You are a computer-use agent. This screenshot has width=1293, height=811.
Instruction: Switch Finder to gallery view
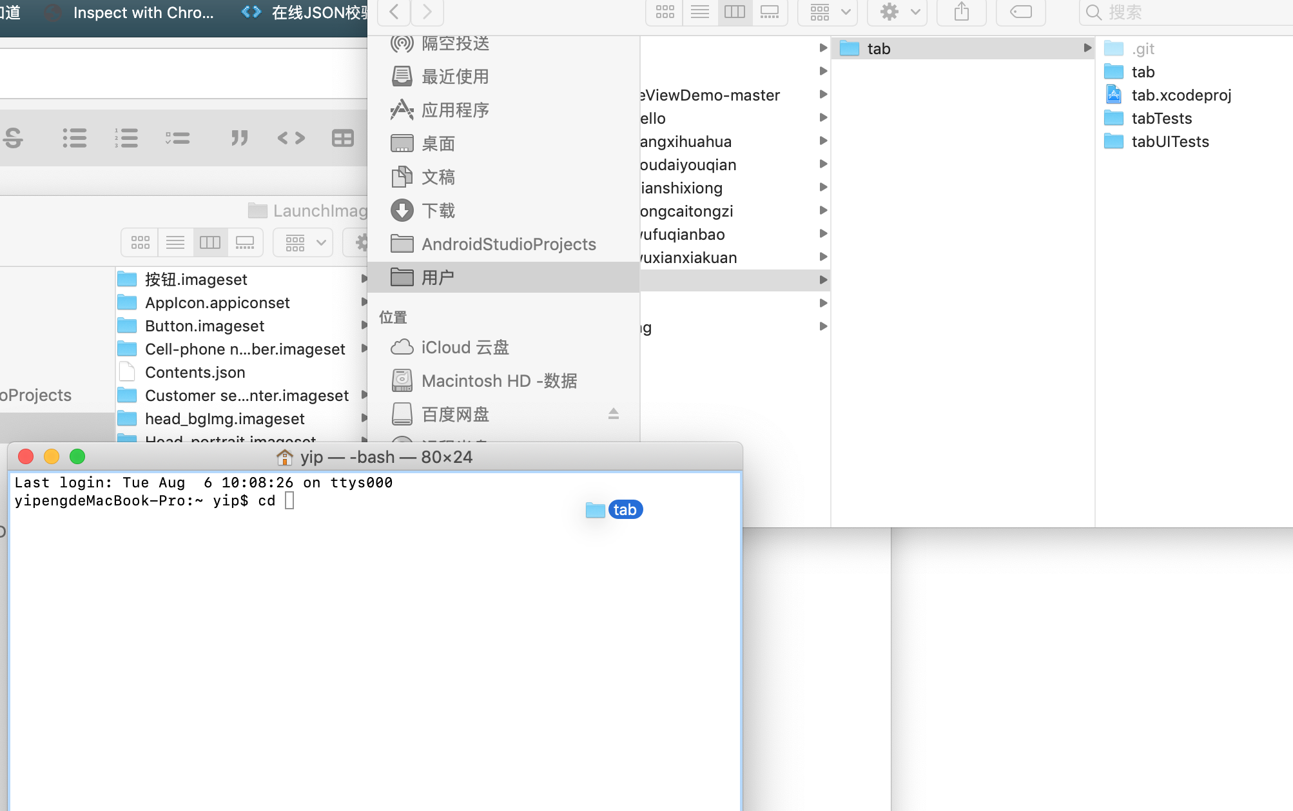(x=770, y=12)
